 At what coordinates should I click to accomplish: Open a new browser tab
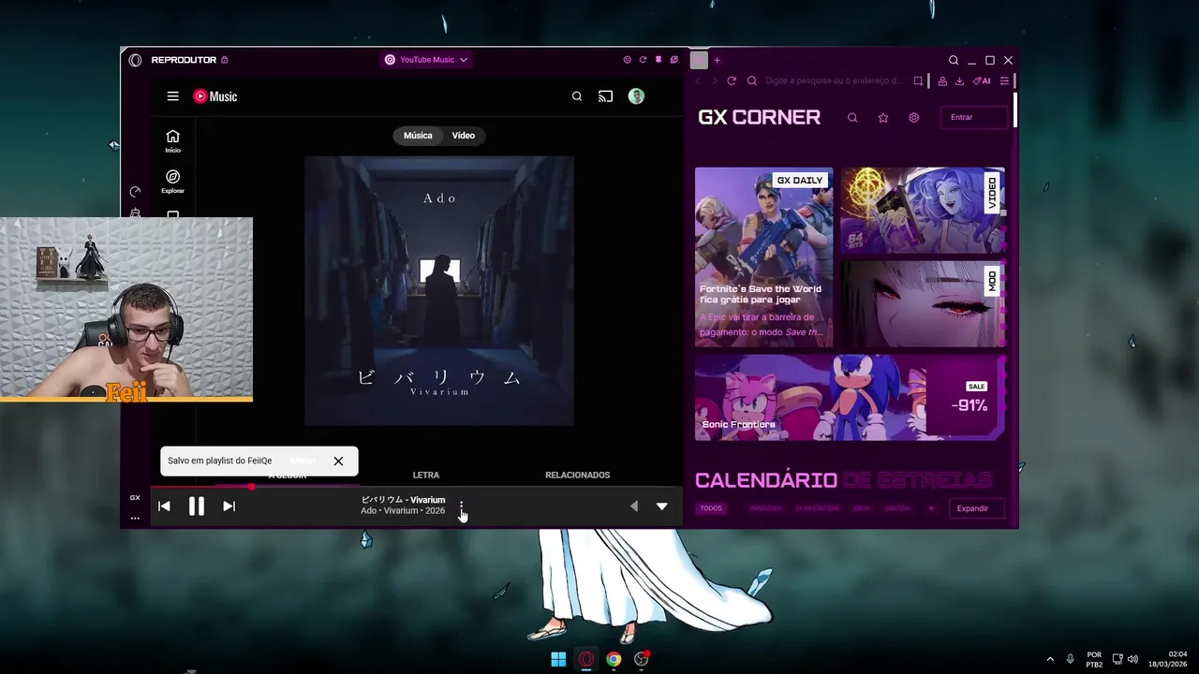tap(718, 60)
